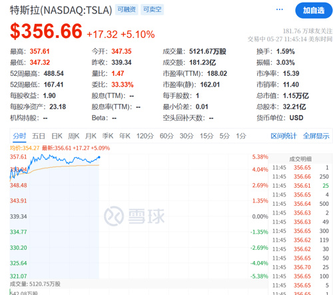The image size is (333, 295).
Task: Show the 1分 minute chart
Action: (x=241, y=136)
